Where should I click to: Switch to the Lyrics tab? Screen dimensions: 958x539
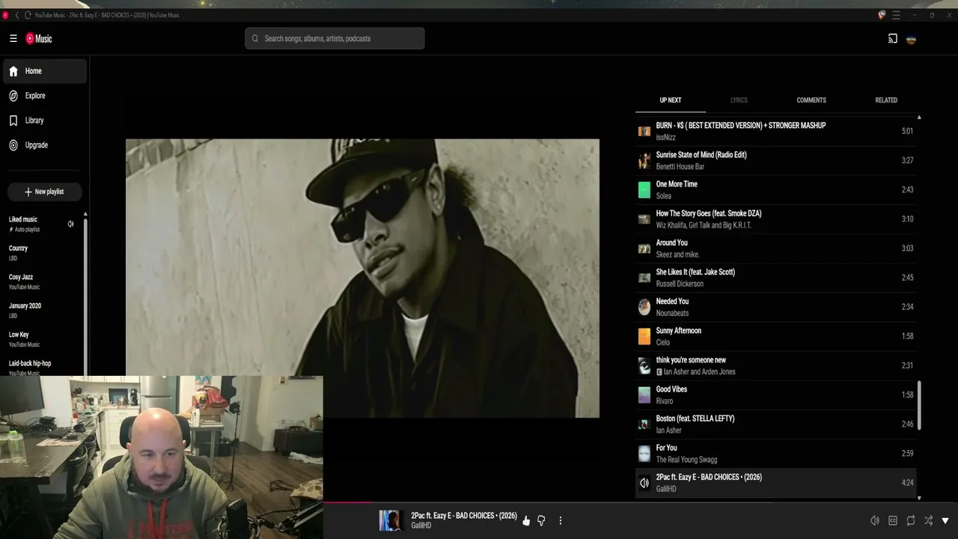point(739,100)
